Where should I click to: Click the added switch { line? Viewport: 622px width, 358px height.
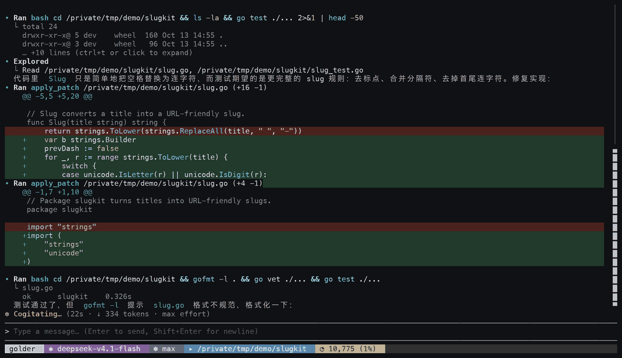click(x=304, y=166)
